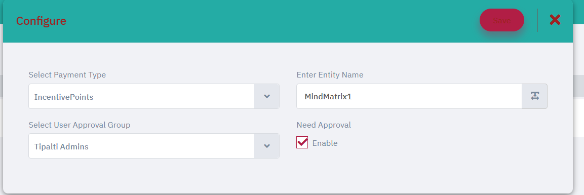Screen dimensions: 584x195
Task: Open the Select Payment Type dropdown
Action: (154, 96)
